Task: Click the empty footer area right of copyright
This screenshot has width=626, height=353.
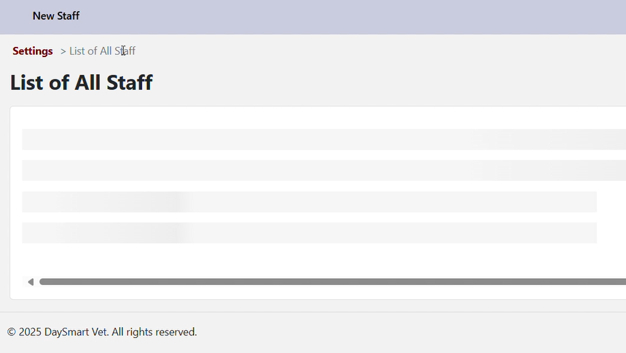Action: 409,332
